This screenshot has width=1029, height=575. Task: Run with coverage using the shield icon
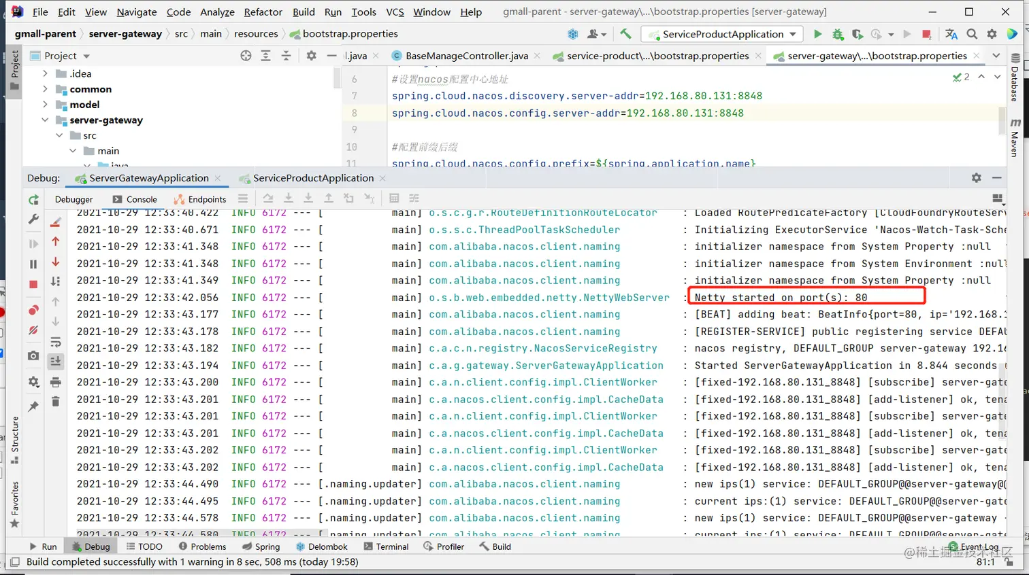(x=857, y=34)
